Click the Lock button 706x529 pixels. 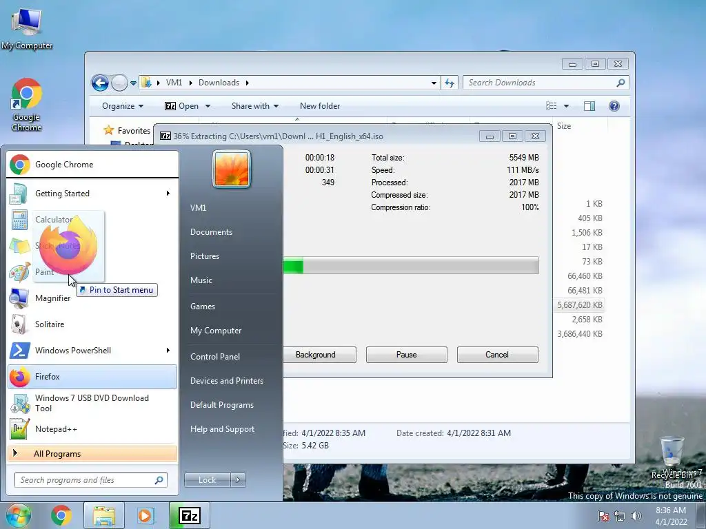coord(207,480)
